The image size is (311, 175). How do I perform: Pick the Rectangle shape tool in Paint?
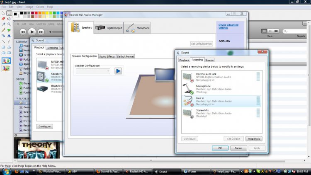click(x=3, y=47)
